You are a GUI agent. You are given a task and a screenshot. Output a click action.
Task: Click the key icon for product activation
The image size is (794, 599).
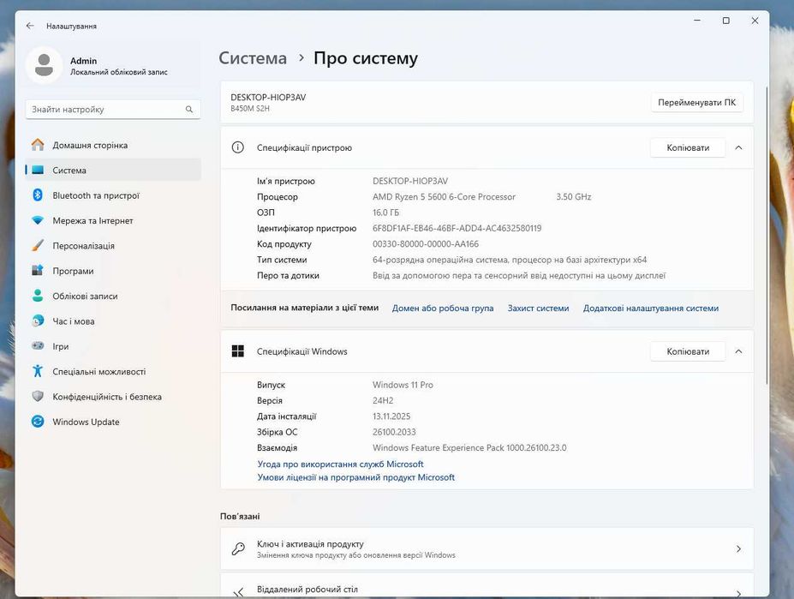(x=238, y=548)
